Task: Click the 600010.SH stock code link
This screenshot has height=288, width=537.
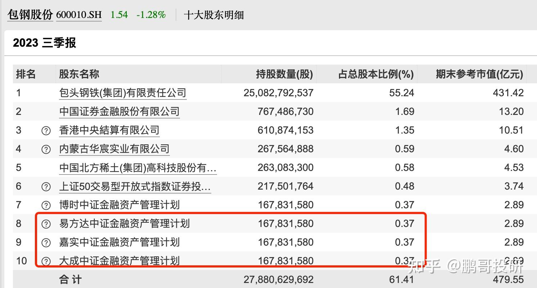Action: pos(78,15)
